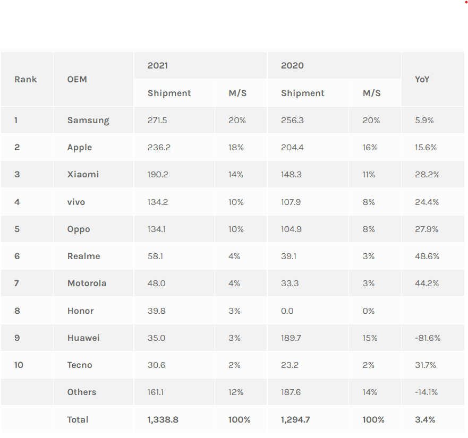Select the 1,338.8 total shipment value

click(163, 419)
